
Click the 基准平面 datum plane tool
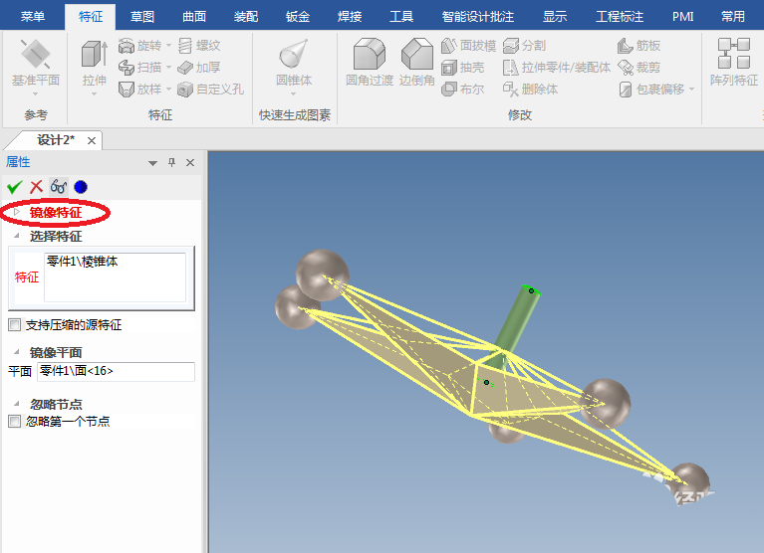35,64
